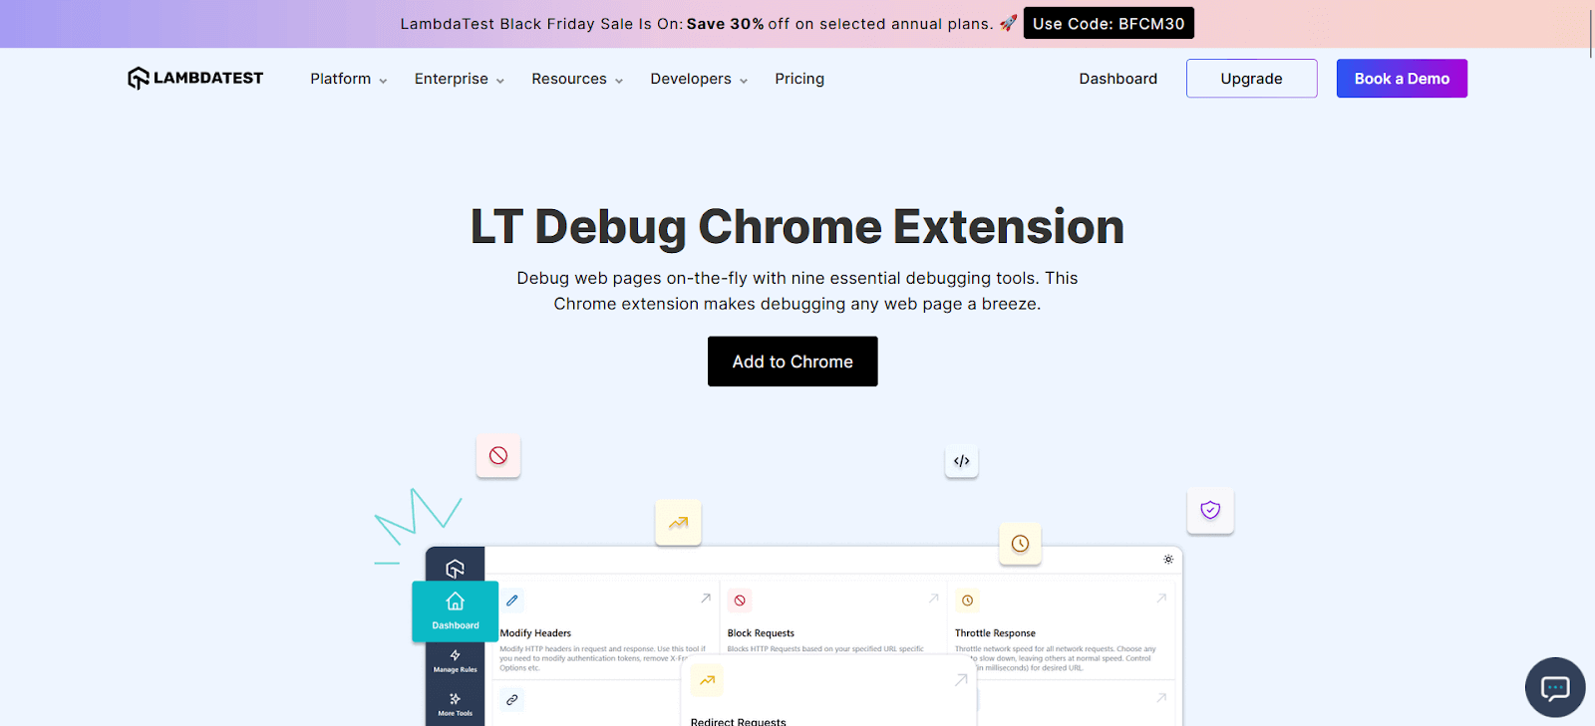The image size is (1595, 726).
Task: Click the Modify Headers card title
Action: point(535,633)
